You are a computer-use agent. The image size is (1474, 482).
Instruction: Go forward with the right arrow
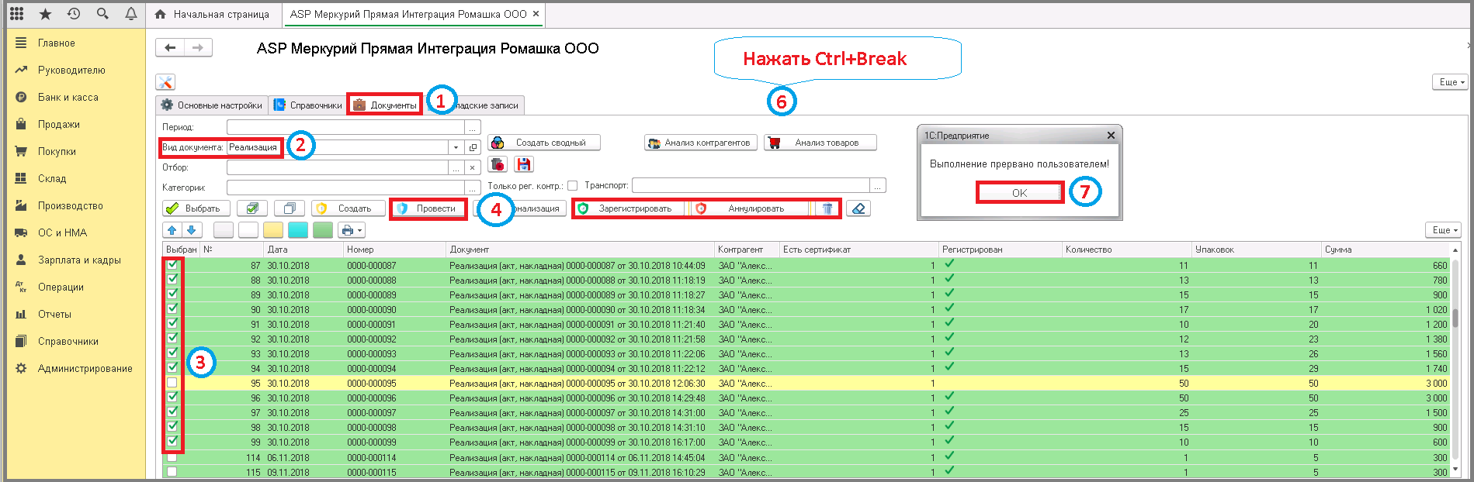(198, 48)
